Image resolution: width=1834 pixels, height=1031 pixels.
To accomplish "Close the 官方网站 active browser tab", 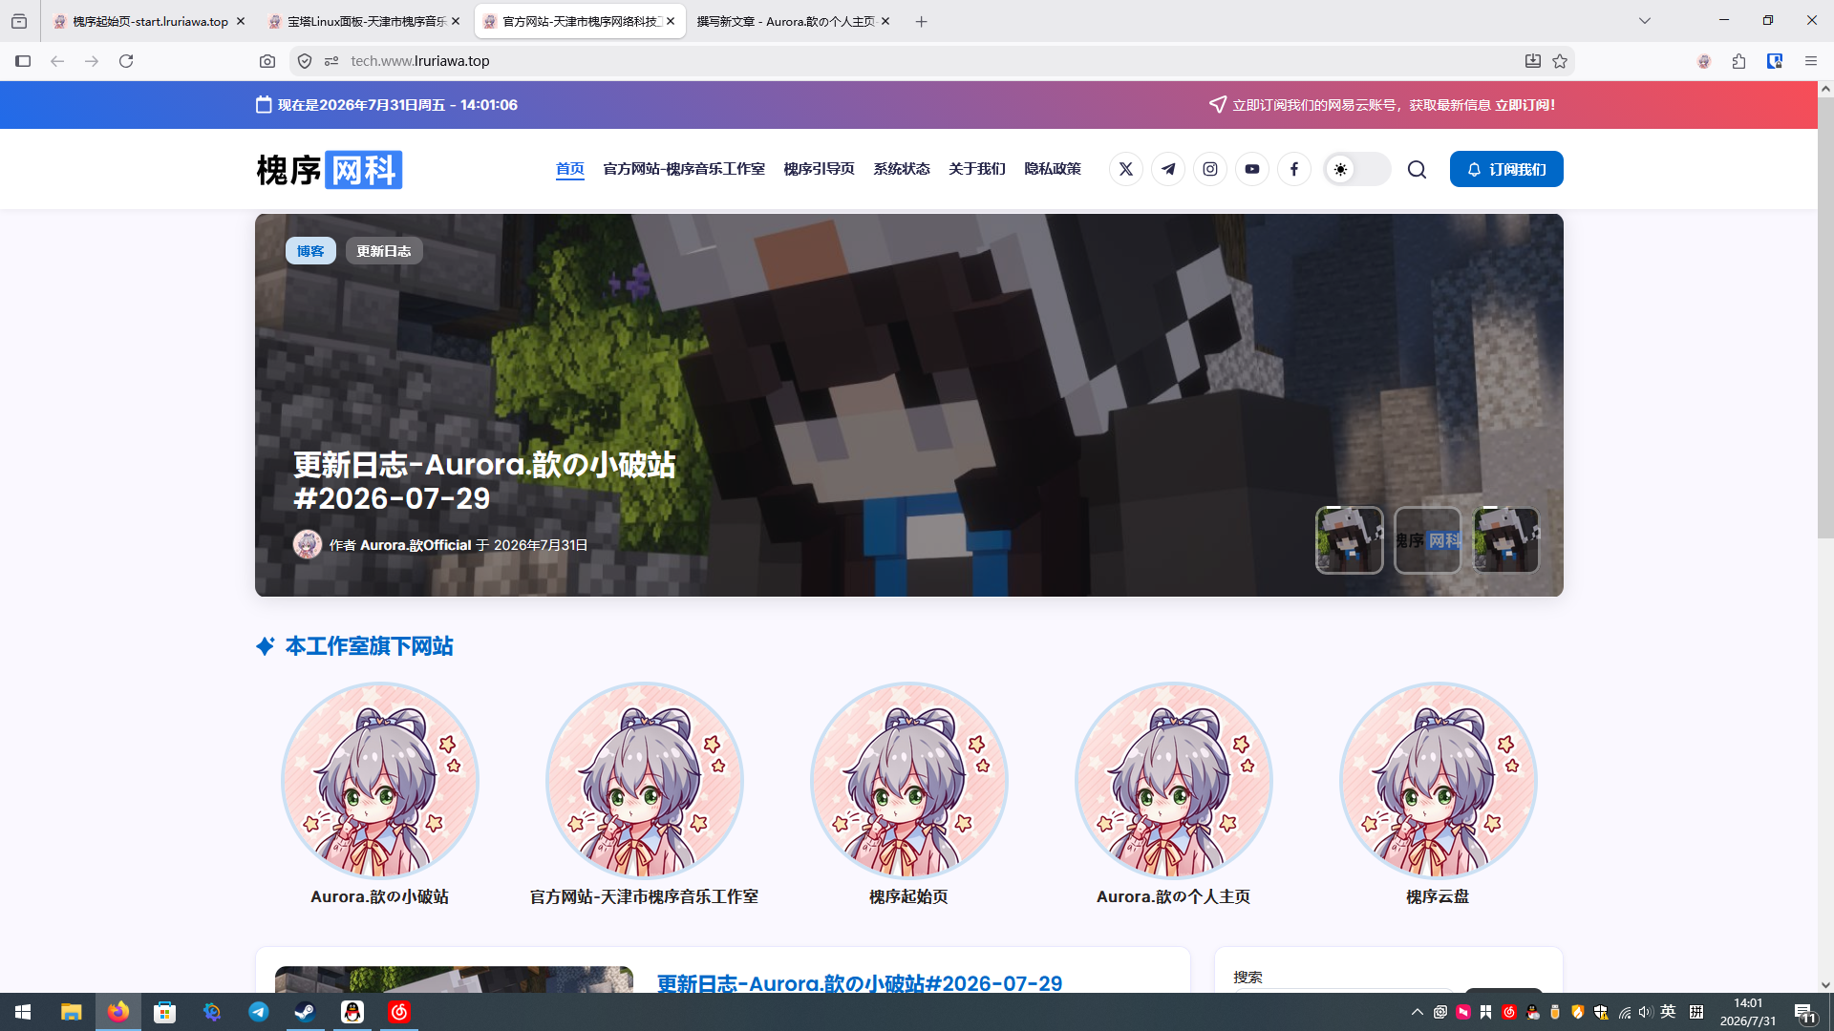I will tap(671, 21).
